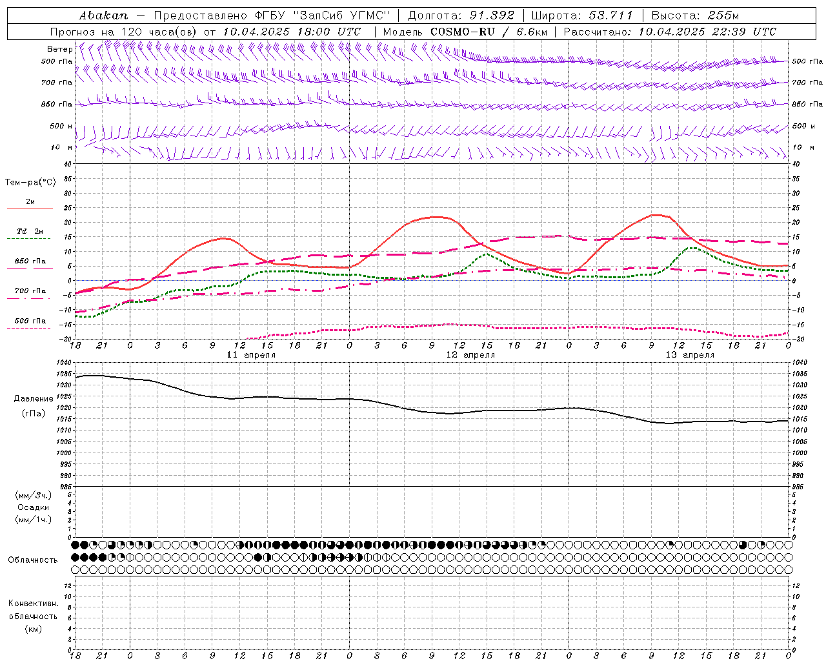Click the '13 апреля' date label
The height and width of the screenshot is (661, 826).
[x=690, y=355]
